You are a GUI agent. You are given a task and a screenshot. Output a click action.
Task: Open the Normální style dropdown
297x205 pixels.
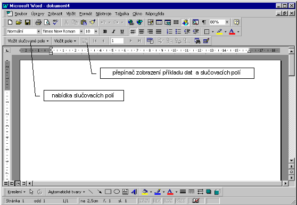(x=38, y=31)
